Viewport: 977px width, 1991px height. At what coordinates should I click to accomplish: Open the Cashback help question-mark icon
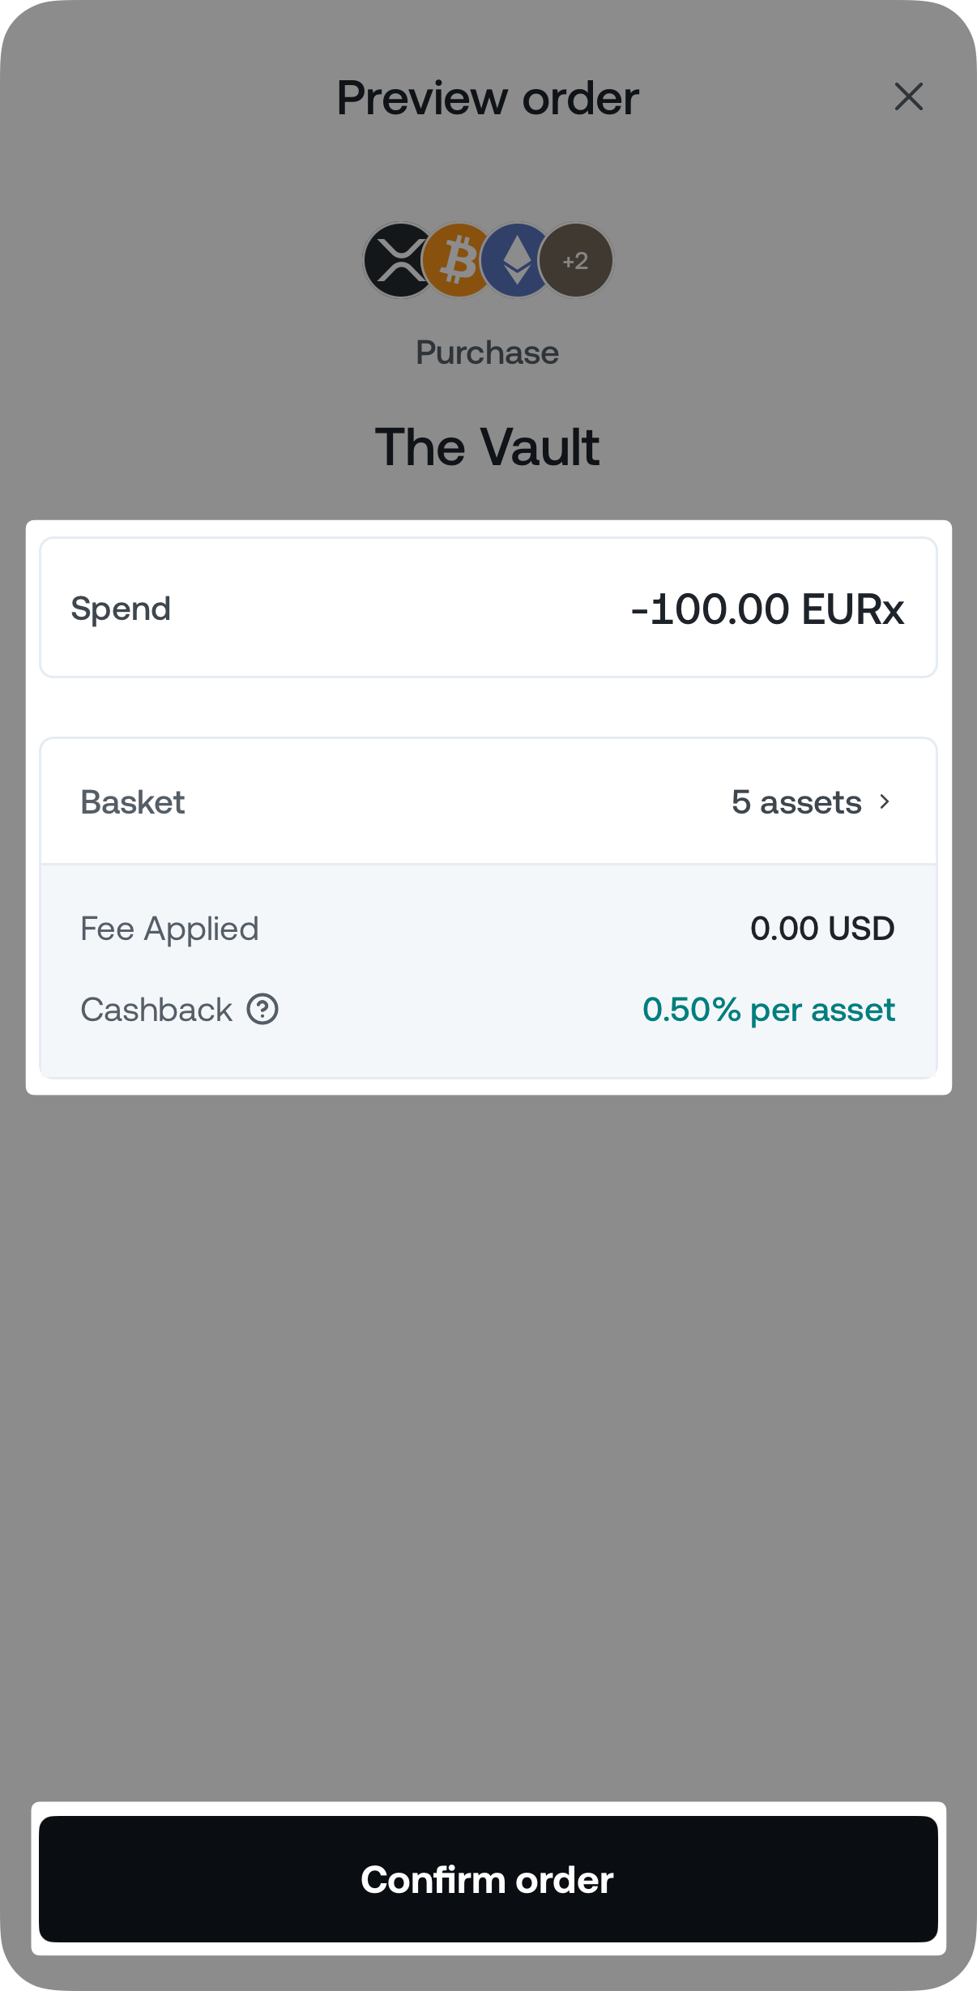click(x=262, y=1010)
